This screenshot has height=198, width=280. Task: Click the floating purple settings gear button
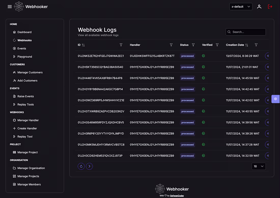point(275,99)
